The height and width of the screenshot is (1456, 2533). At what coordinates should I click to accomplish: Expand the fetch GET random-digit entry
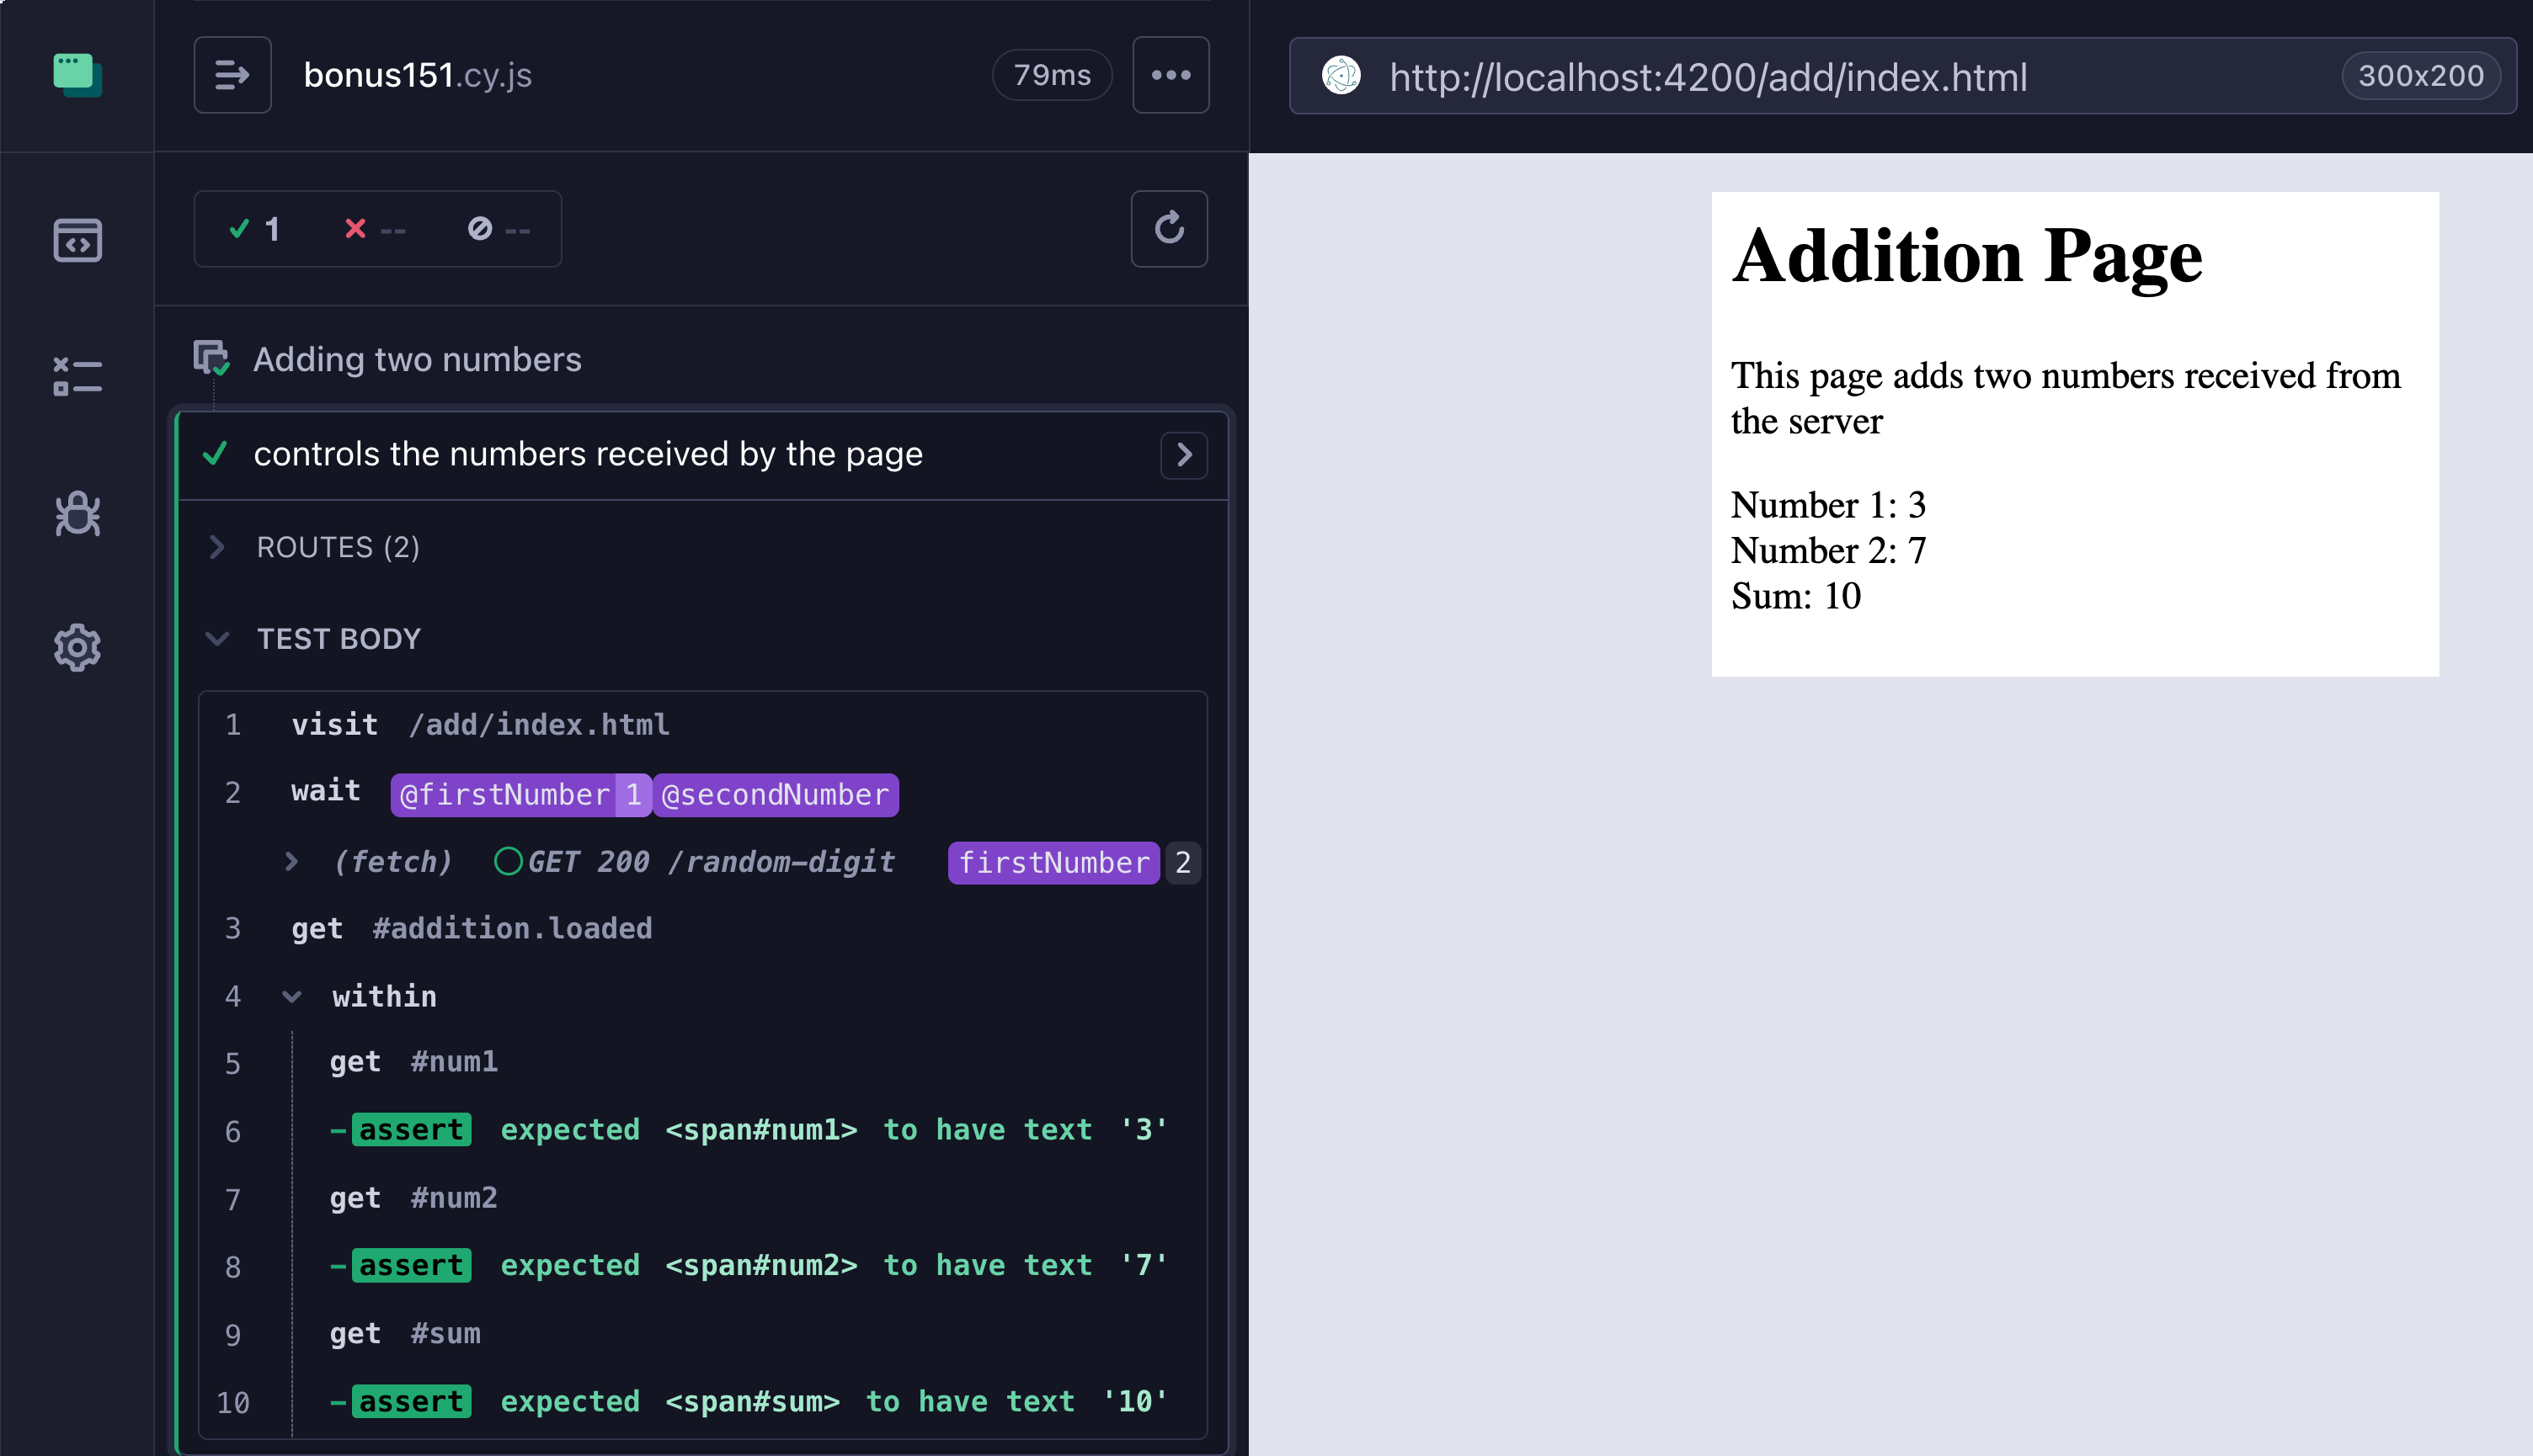[x=291, y=861]
